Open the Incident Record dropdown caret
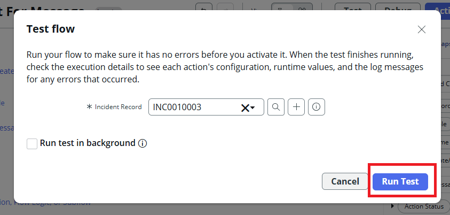The image size is (450, 215). coord(253,107)
